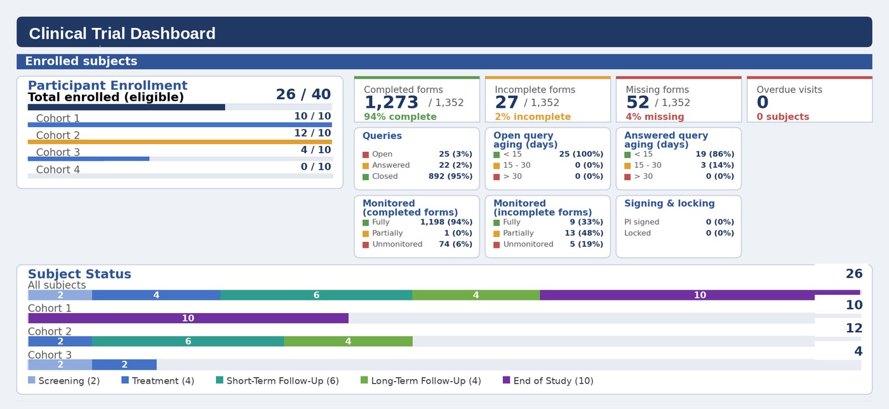Image resolution: width=889 pixels, height=409 pixels.
Task: Click All subjects End of Study segment
Action: point(700,295)
